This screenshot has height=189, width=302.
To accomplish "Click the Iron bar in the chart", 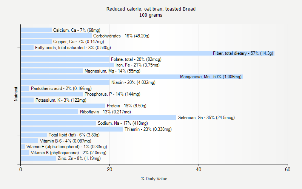I will 67,65.
